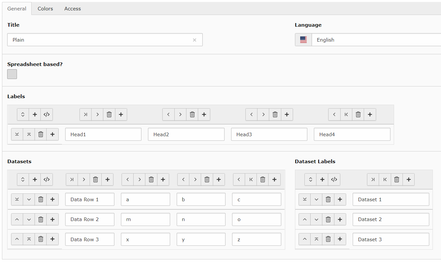Move Data Row 3 to the top
Screen dimensions: 441x263
tap(29, 239)
